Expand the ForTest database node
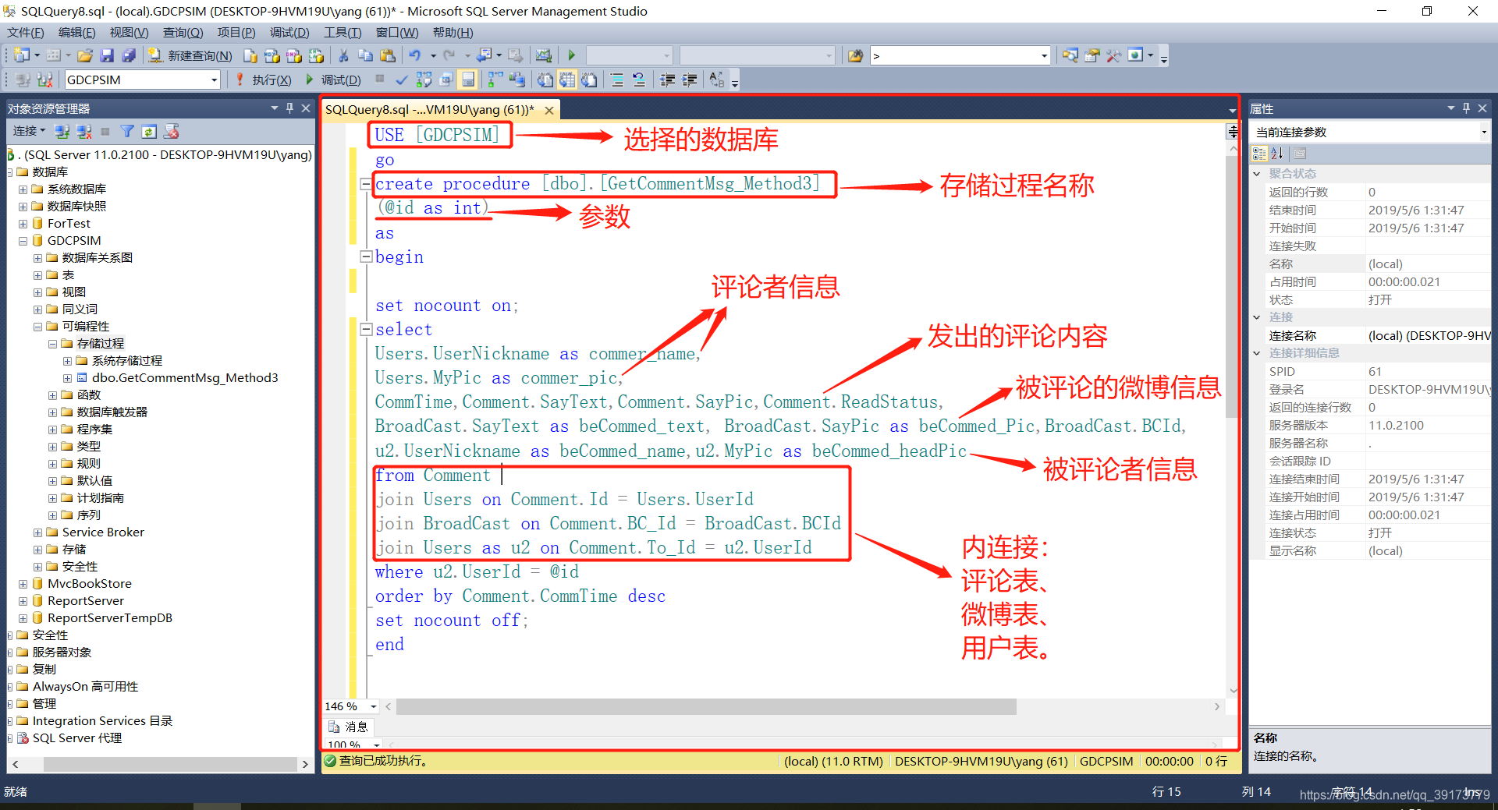 coord(23,224)
